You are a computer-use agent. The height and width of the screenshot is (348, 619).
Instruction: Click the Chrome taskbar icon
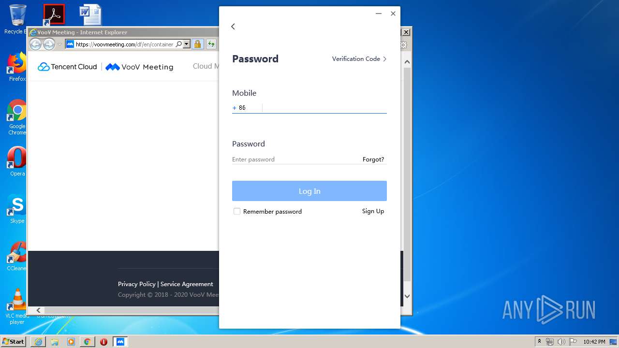pyautogui.click(x=87, y=342)
